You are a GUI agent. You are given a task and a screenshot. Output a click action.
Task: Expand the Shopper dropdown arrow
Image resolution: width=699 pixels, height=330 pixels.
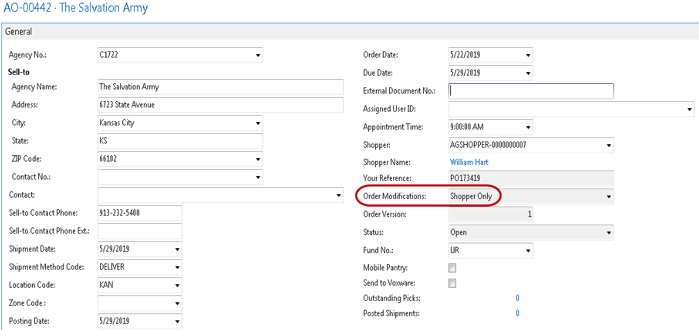click(x=609, y=145)
